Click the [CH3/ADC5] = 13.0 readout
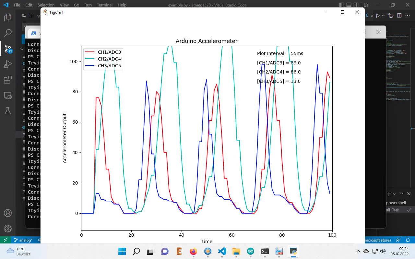The width and height of the screenshot is (415, 259). 279,81
